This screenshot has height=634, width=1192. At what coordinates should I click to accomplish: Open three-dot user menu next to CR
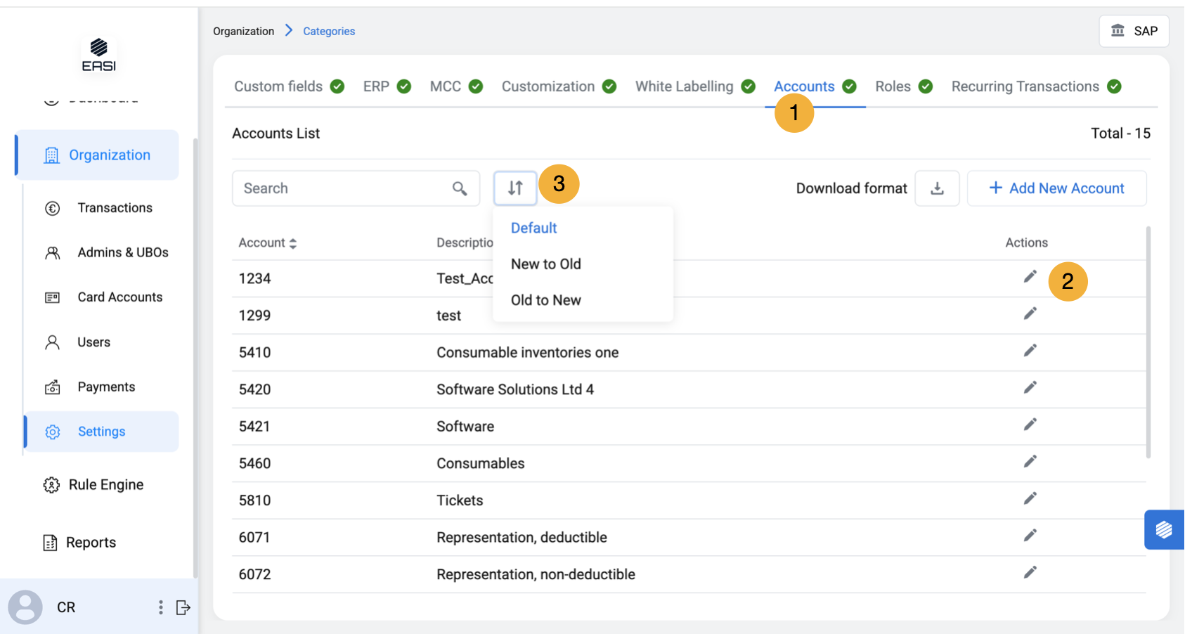161,607
